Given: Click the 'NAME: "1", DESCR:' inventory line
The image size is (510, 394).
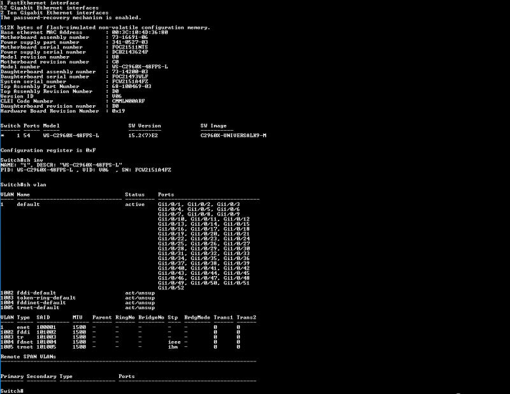Looking at the screenshot, I should [61, 165].
